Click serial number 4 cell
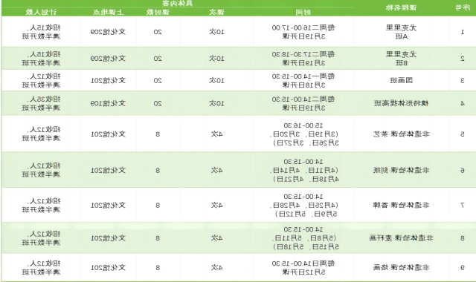 point(463,104)
